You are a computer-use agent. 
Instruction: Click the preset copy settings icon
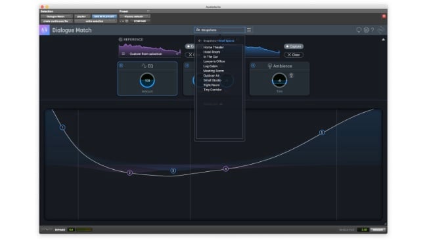(x=127, y=21)
